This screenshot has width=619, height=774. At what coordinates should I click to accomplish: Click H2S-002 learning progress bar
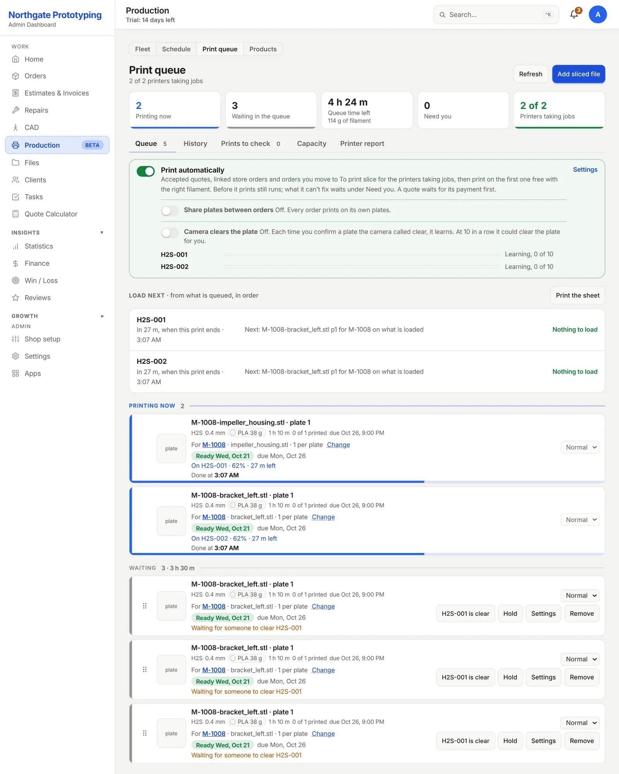pyautogui.click(x=362, y=267)
